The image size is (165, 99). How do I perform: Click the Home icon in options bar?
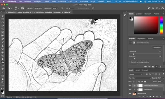tap(4, 8)
